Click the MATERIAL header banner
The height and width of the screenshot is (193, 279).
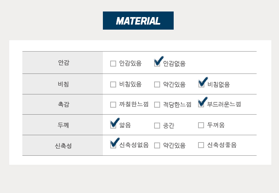(138, 21)
